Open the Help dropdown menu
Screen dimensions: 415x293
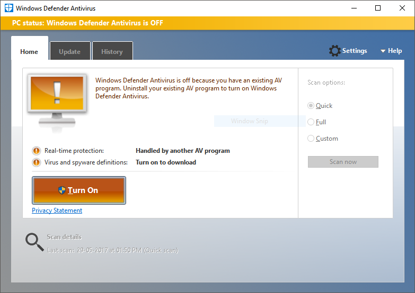(391, 51)
